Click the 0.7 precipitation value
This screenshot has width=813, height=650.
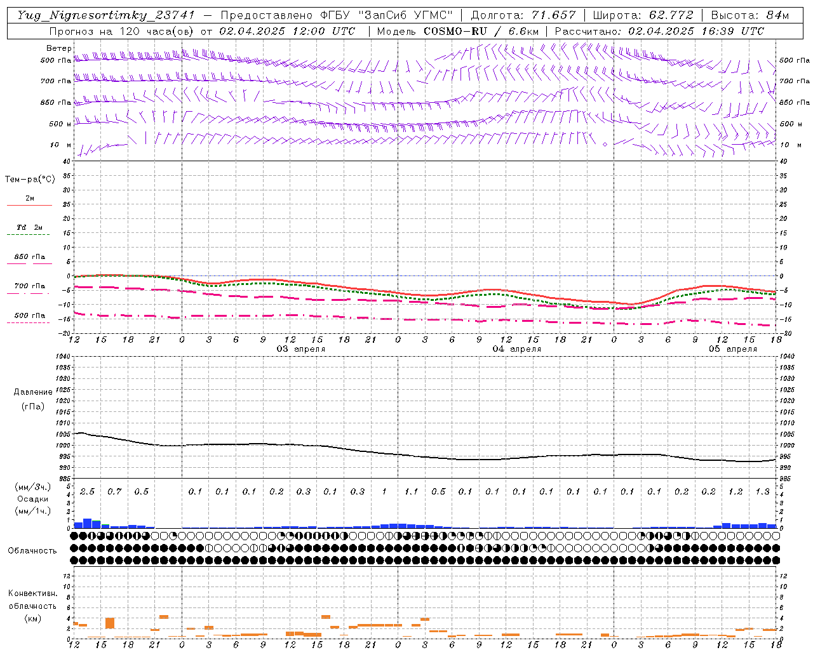[114, 492]
